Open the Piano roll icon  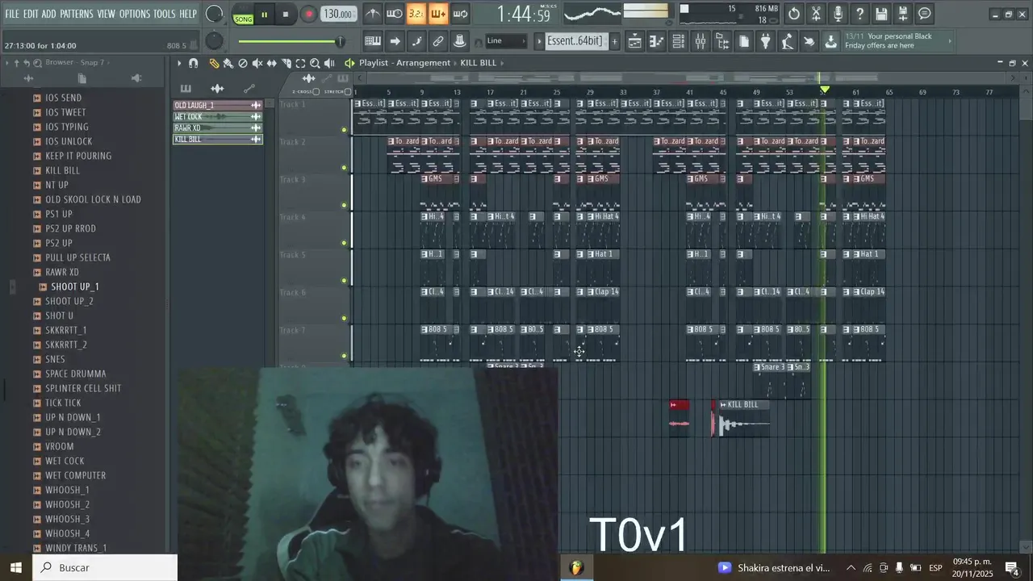tap(657, 41)
